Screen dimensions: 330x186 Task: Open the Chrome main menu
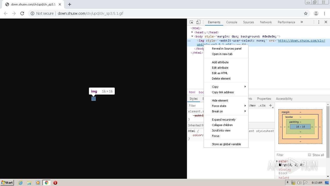coord(325,13)
